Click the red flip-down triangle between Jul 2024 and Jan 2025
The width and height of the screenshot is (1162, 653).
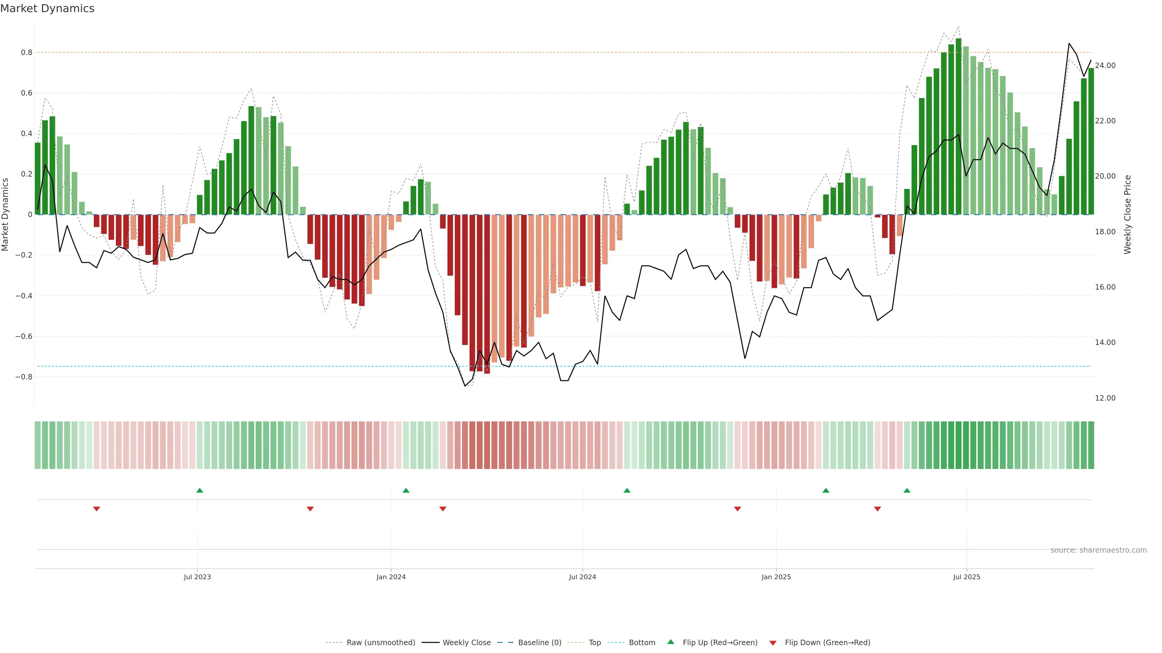pyautogui.click(x=737, y=509)
